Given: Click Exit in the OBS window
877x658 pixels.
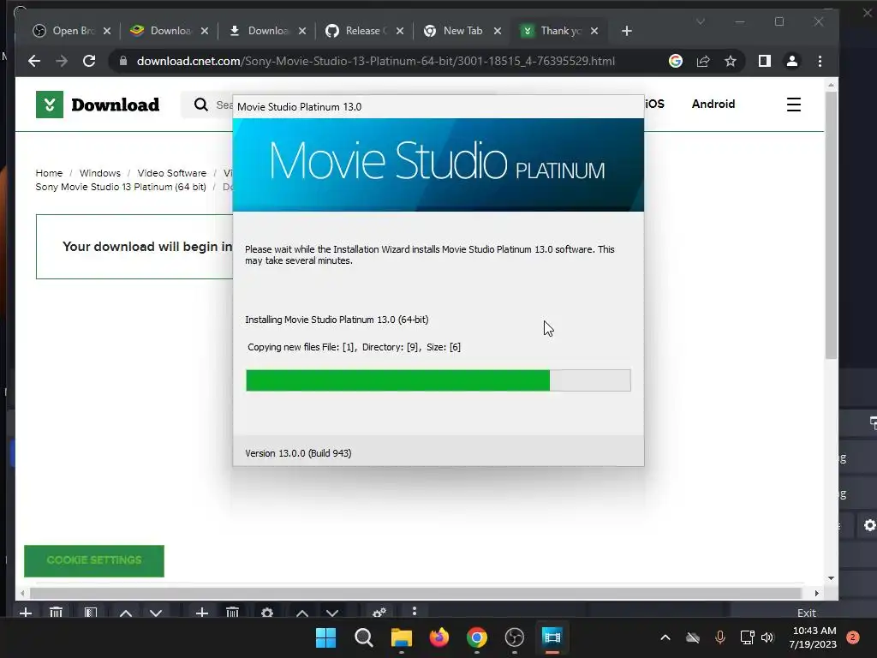Looking at the screenshot, I should point(807,613).
